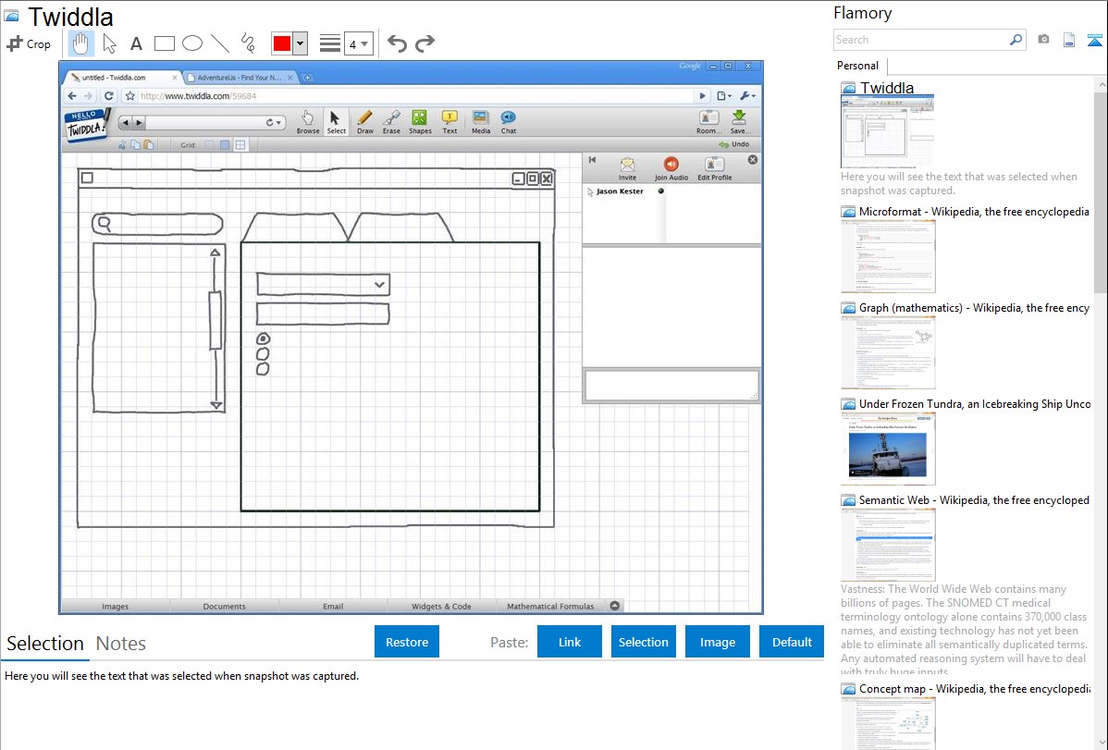1108x750 pixels.
Task: Click the camera capture snapshot icon
Action: tap(1043, 40)
